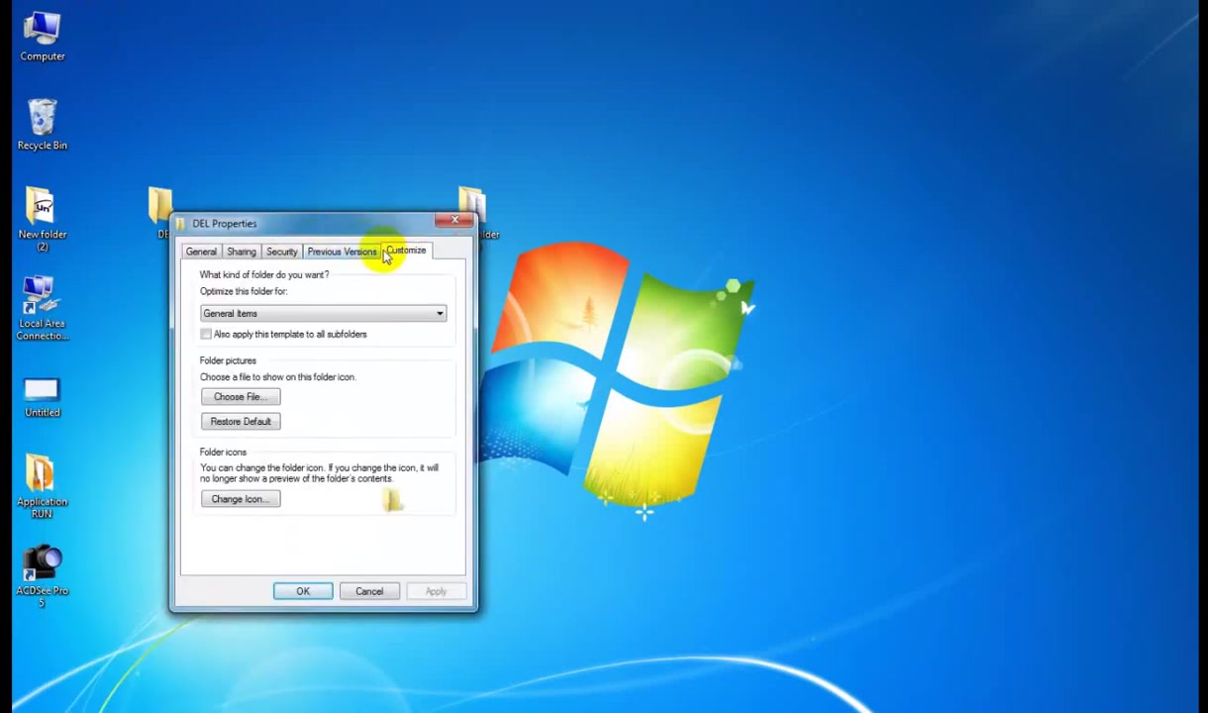Screen dimensions: 1208x713
Task: Open the Change Icon dialog
Action: tap(241, 499)
